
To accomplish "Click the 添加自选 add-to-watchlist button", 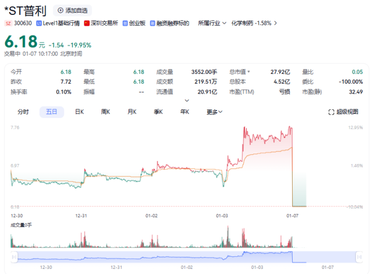I will (72, 10).
